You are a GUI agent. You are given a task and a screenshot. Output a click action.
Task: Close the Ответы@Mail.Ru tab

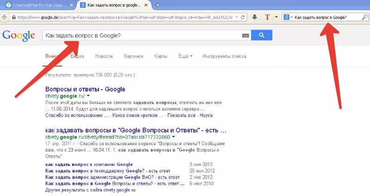(72, 5)
